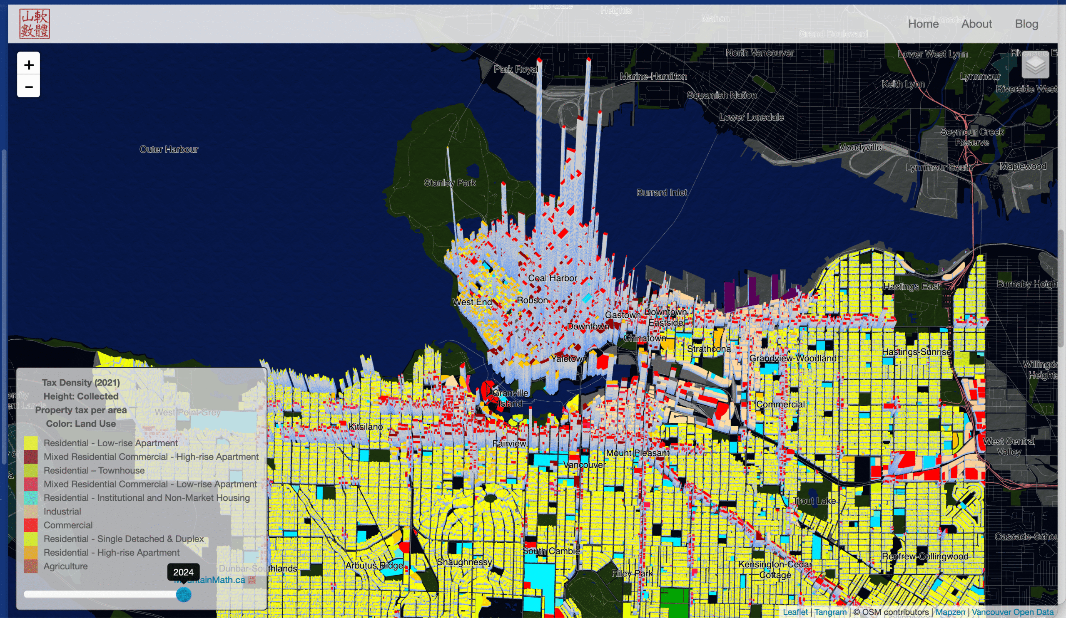This screenshot has height=618, width=1066.
Task: Follow the Vancouver Open Data link
Action: (x=1012, y=612)
